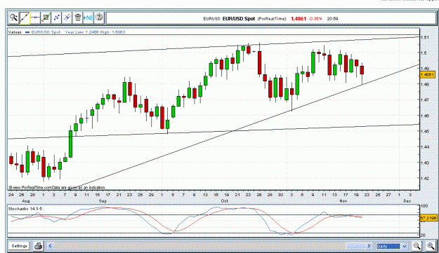Click the Year Low High values text

[96, 32]
